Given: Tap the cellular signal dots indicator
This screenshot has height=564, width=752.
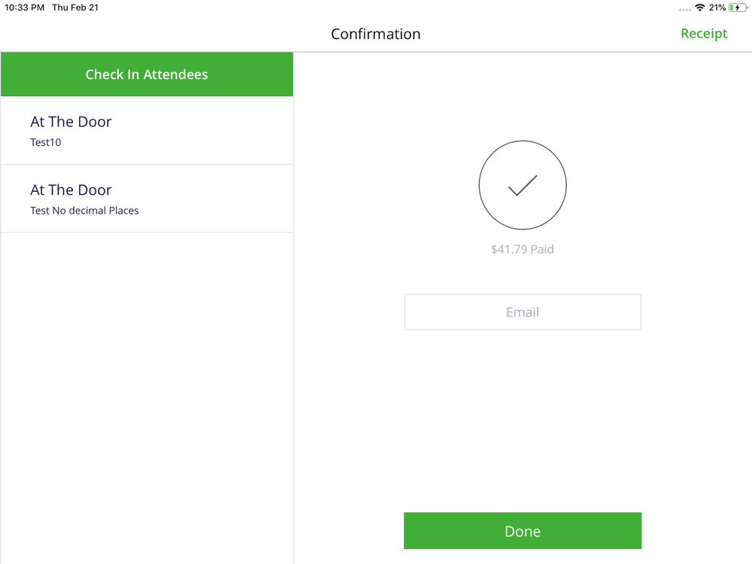Looking at the screenshot, I should (x=684, y=9).
